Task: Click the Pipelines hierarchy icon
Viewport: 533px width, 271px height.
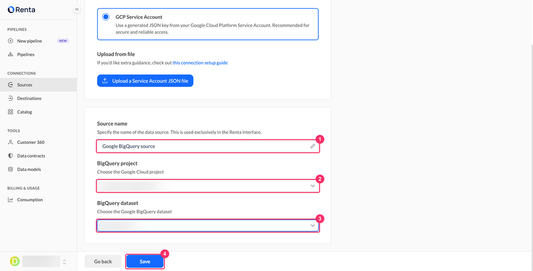Action: click(x=10, y=55)
